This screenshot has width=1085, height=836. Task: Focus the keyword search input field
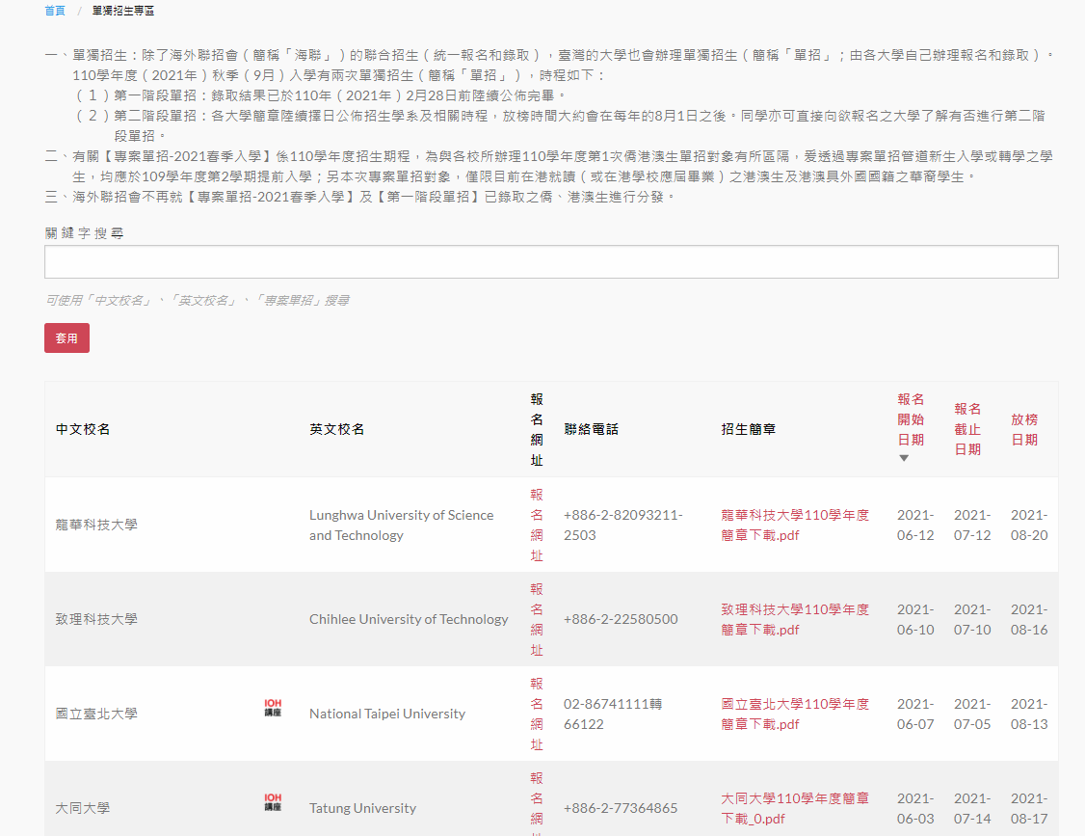pyautogui.click(x=551, y=262)
